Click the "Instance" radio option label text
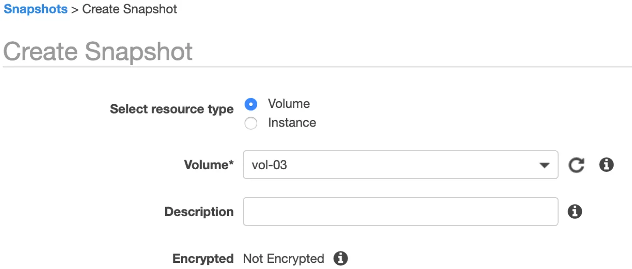Image resolution: width=632 pixels, height=269 pixels. point(292,123)
